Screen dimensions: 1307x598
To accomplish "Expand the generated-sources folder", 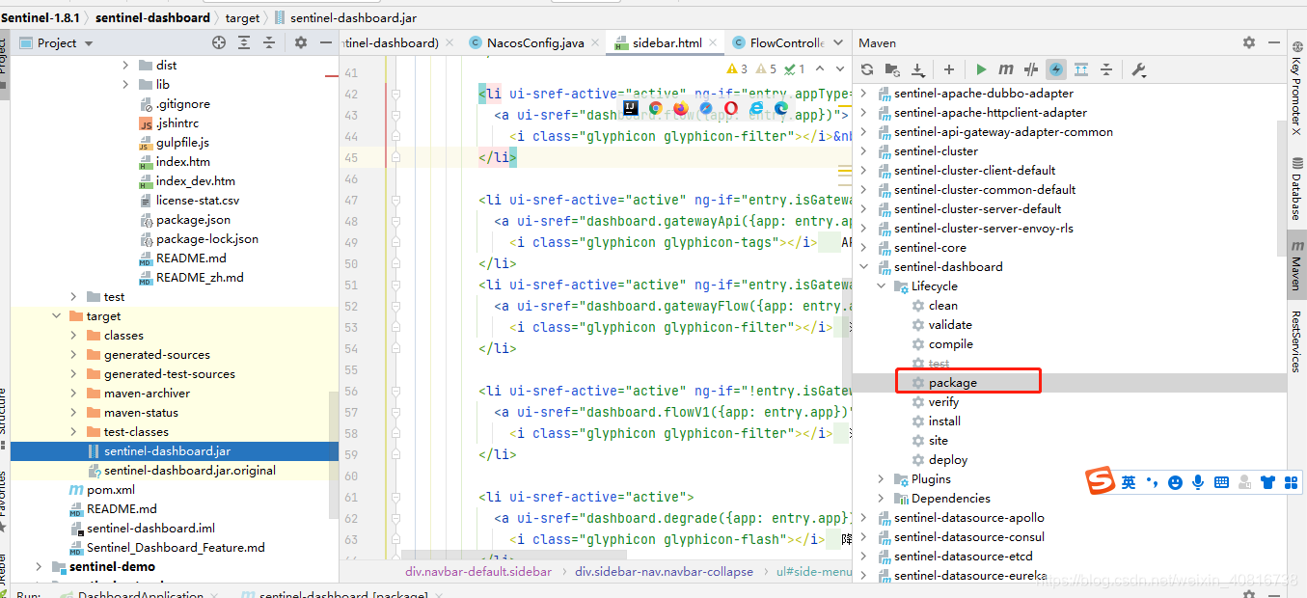I will click(74, 354).
